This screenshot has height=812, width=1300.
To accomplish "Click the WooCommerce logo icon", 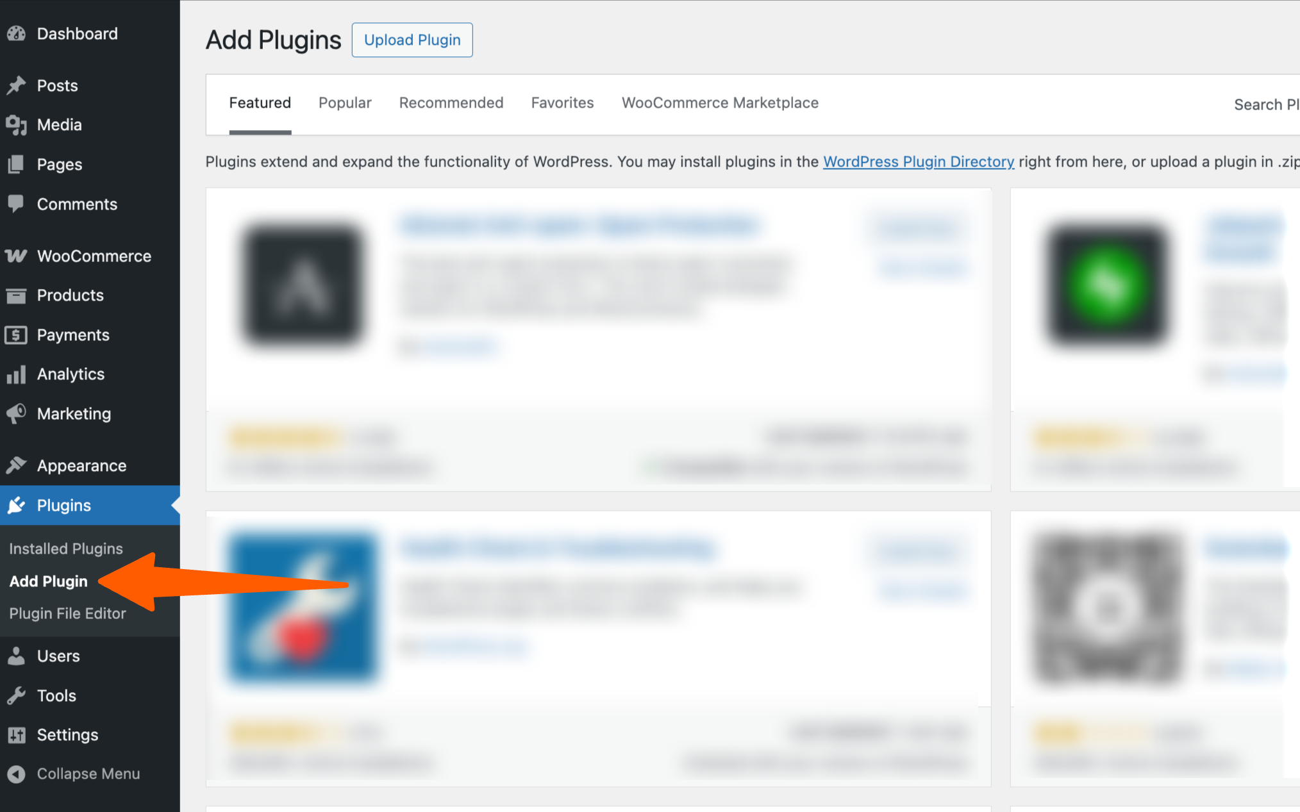I will [16, 256].
